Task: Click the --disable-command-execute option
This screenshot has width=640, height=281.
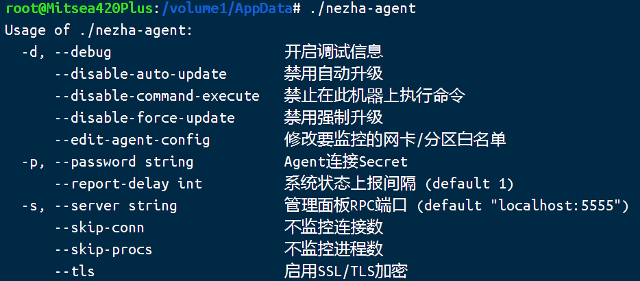Action: (157, 96)
